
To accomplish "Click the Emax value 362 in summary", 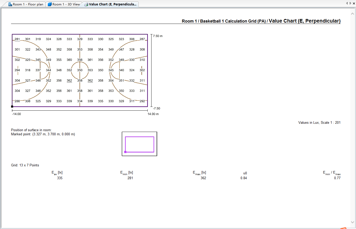I will [203, 178].
